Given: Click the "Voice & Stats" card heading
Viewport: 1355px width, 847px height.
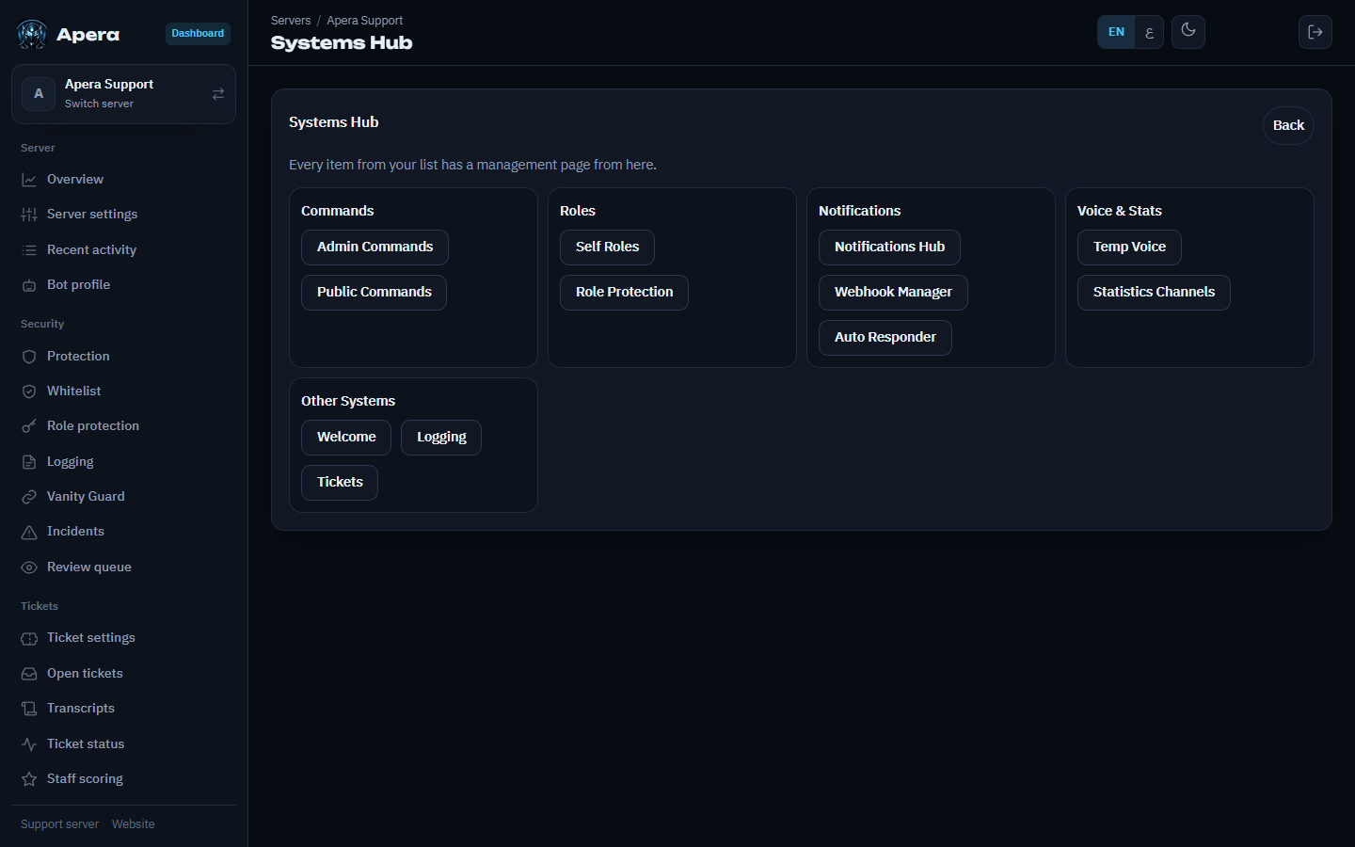Looking at the screenshot, I should pyautogui.click(x=1120, y=211).
